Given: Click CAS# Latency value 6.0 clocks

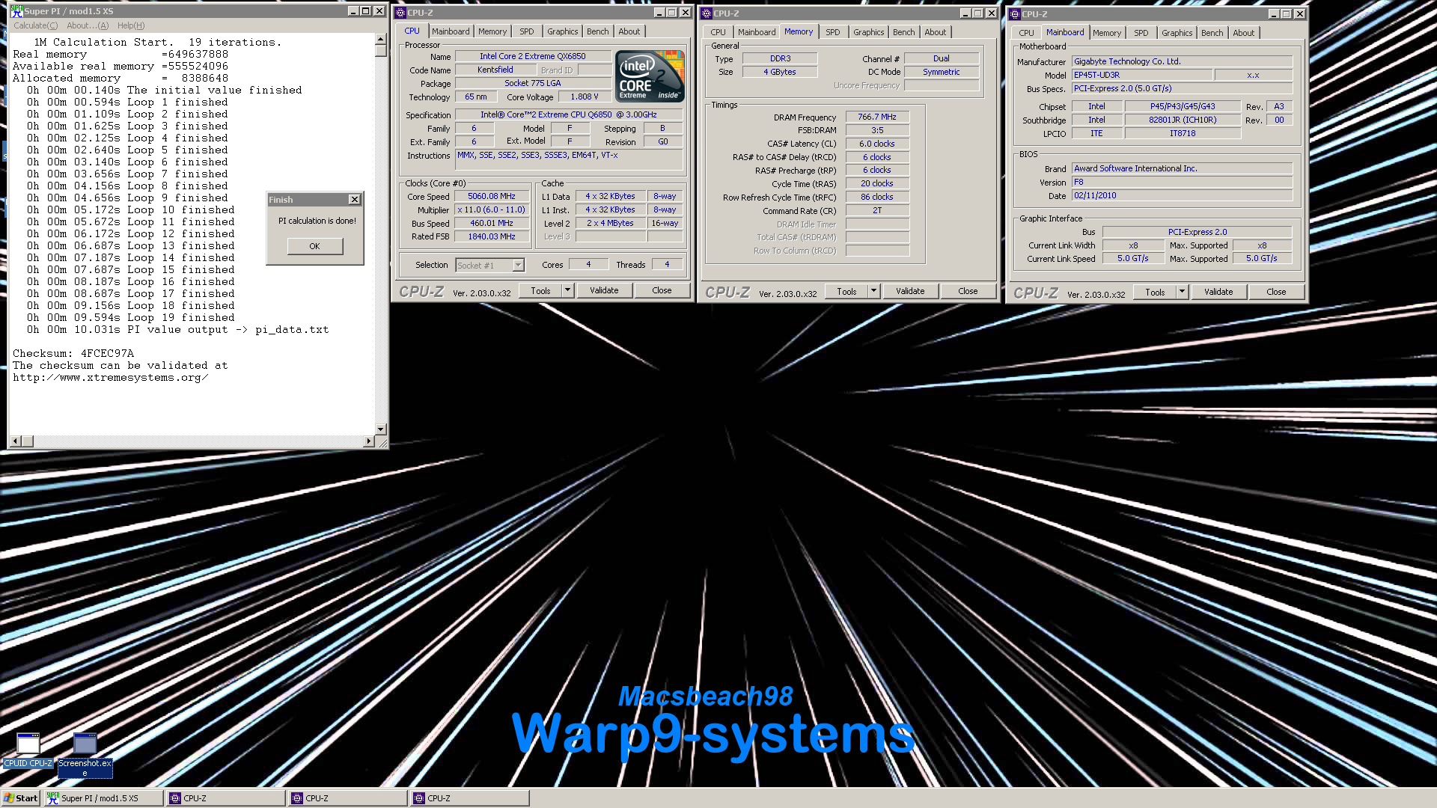Looking at the screenshot, I should click(877, 144).
